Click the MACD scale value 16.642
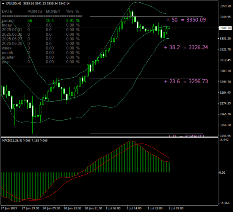 click(224, 140)
